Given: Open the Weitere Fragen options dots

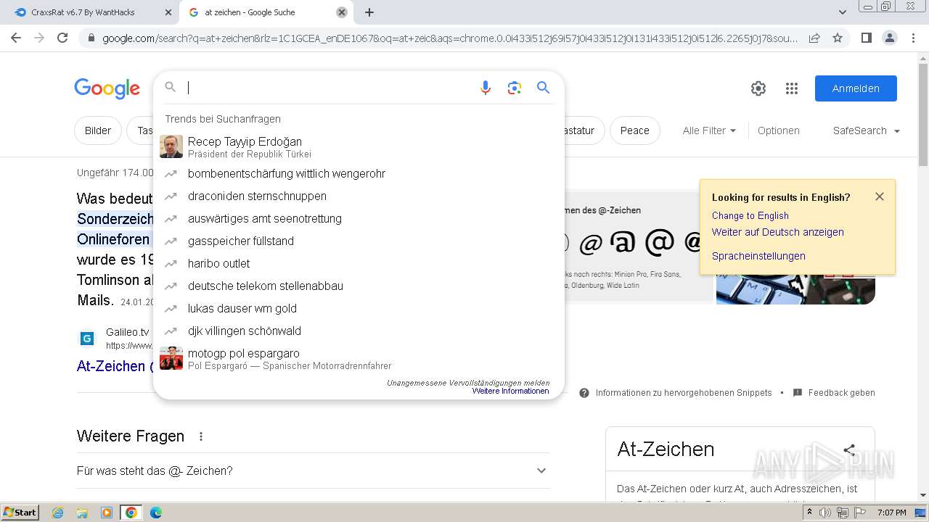Looking at the screenshot, I should coord(201,436).
